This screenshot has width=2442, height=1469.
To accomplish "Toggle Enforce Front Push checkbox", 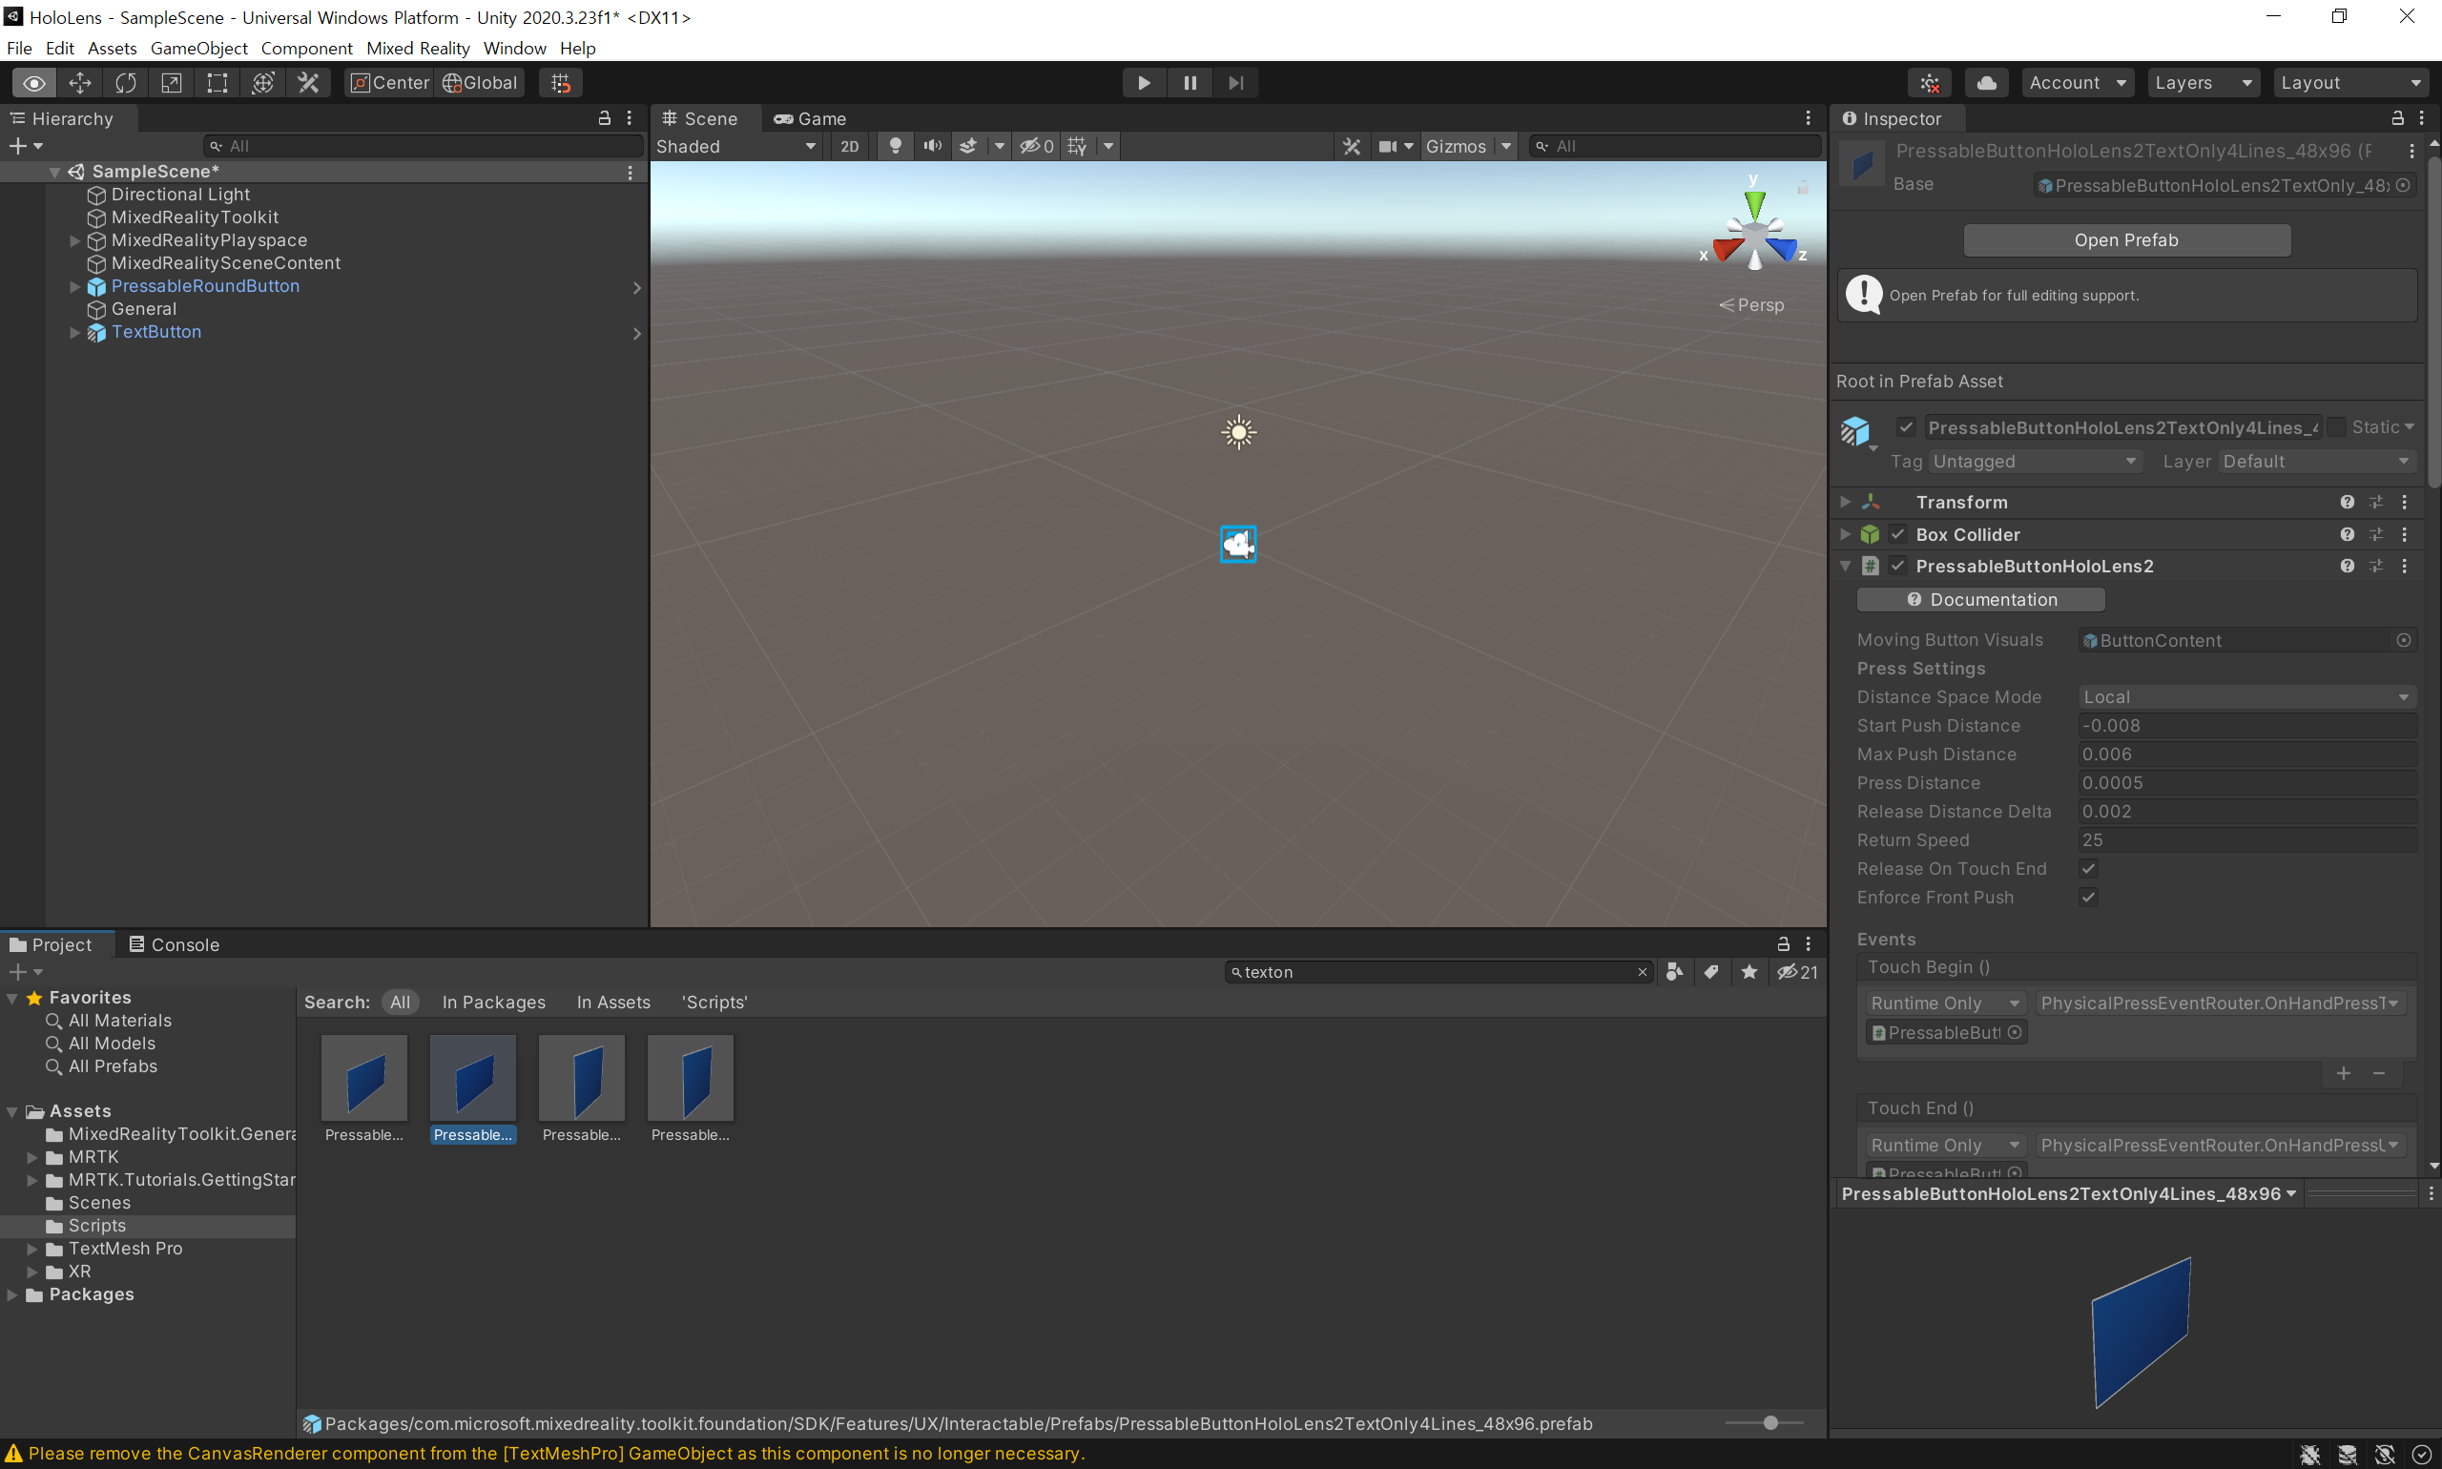I will point(2089,897).
